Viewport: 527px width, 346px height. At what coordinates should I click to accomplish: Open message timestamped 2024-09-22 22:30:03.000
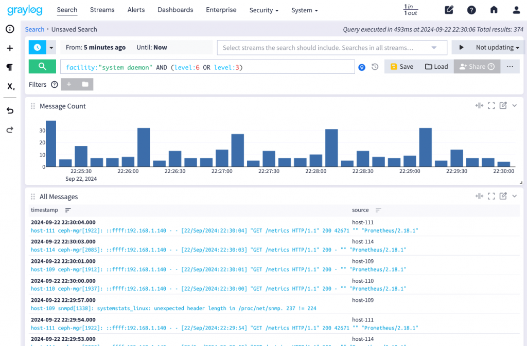coord(274,245)
